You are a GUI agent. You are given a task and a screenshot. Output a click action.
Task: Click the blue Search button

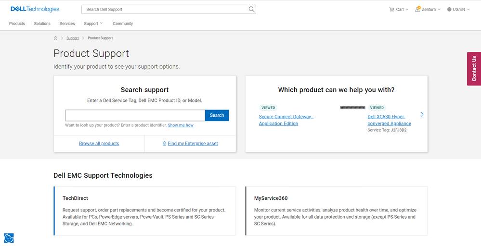pos(217,115)
